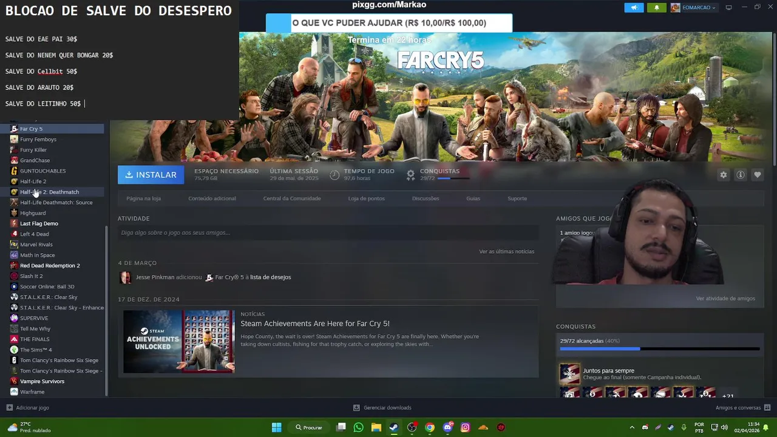Click the Adicionar jogo button

pyautogui.click(x=27, y=408)
